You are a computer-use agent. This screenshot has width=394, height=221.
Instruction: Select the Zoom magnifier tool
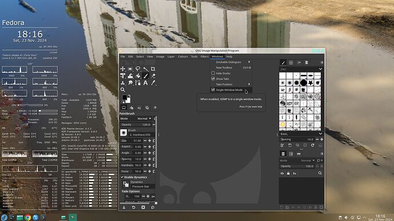coord(123,89)
